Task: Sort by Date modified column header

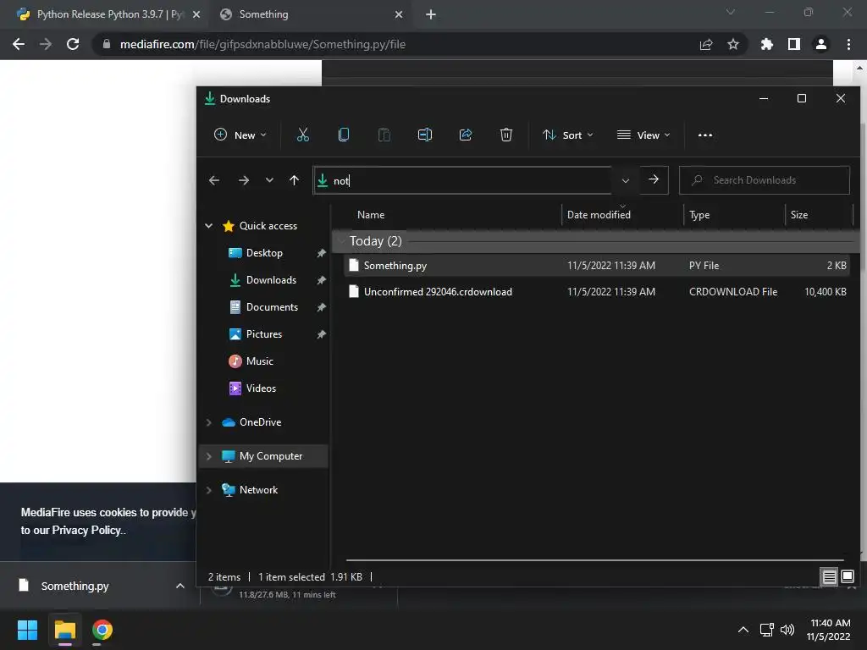Action: click(599, 215)
